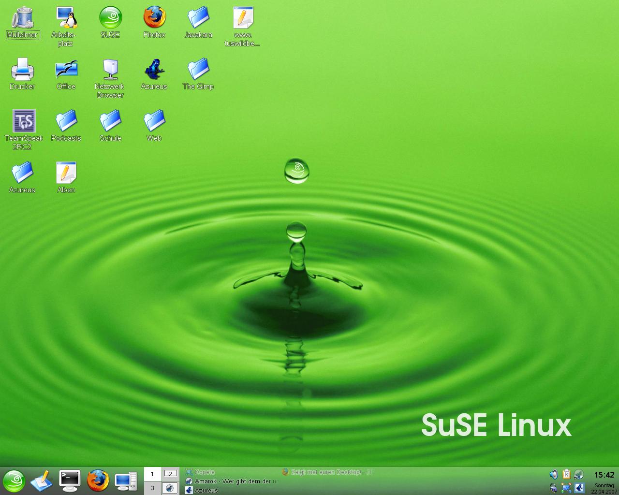Open the volume speaker tray icon
The width and height of the screenshot is (619, 495).
tap(554, 474)
